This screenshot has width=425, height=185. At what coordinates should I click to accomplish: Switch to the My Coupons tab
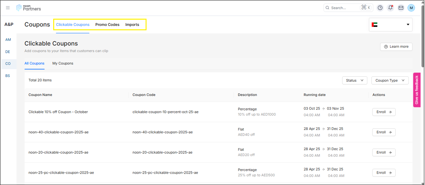[x=63, y=63]
